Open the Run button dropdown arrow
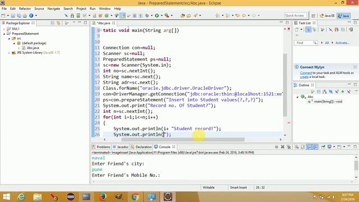Image resolution: width=359 pixels, height=202 pixels. 162,16
